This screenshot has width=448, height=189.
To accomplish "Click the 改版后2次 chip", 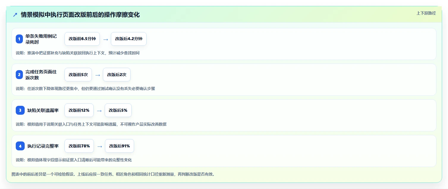I will 117,75.
